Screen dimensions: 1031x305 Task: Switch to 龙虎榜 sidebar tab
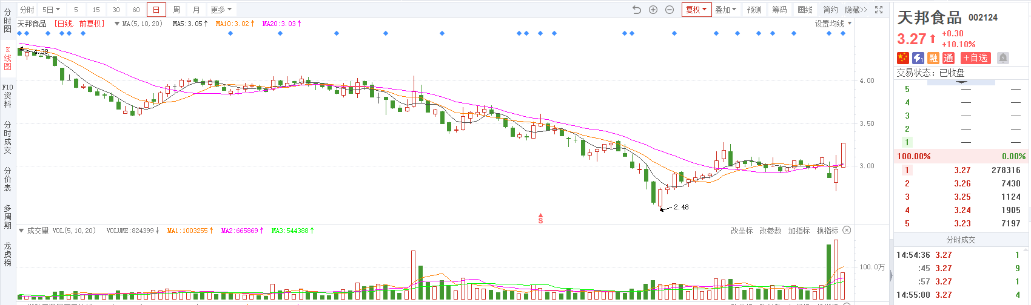tap(8, 254)
